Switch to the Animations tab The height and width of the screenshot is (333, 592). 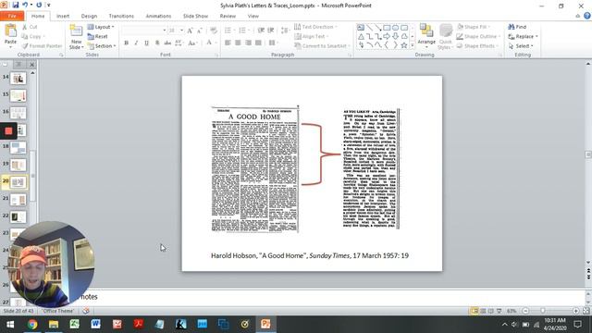point(158,16)
